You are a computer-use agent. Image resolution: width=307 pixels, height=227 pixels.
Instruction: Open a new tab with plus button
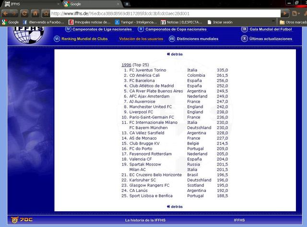pyautogui.click(x=127, y=4)
